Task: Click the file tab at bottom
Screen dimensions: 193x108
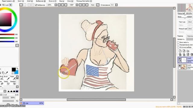Action: 32,103
